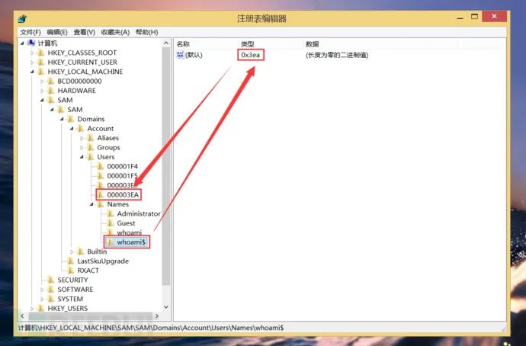Click the Guest folder icon
Viewport: 526px width, 346px height.
(x=110, y=223)
